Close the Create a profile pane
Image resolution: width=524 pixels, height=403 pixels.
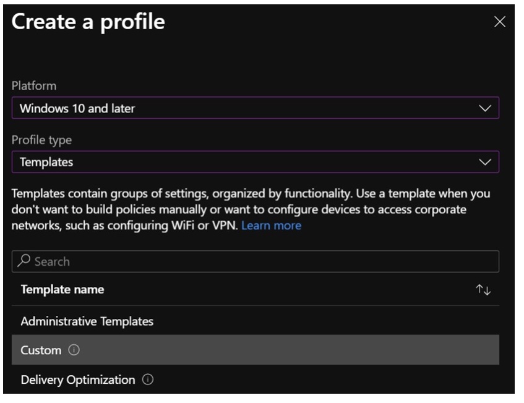click(500, 22)
